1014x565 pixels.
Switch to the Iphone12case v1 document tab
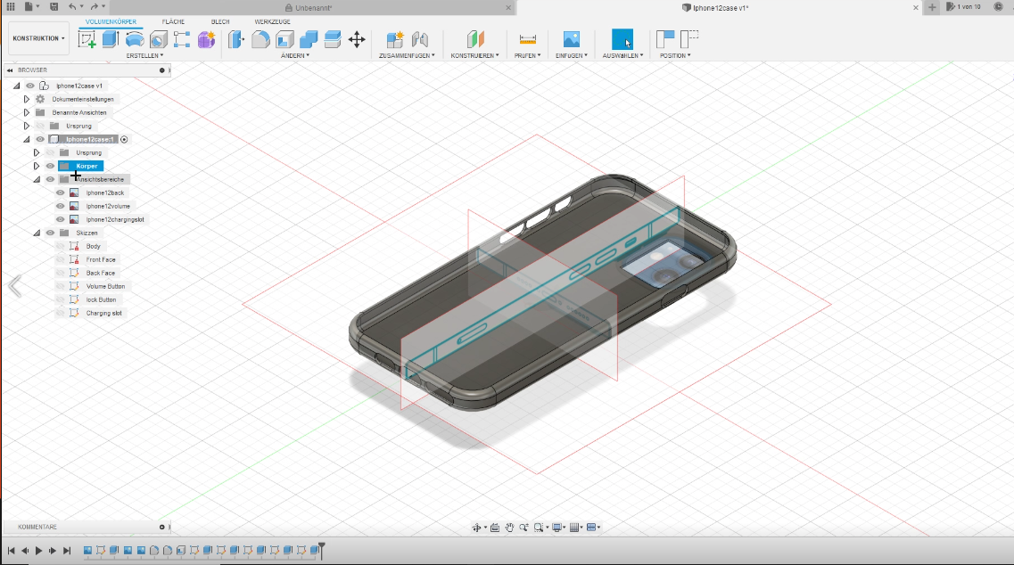[719, 8]
